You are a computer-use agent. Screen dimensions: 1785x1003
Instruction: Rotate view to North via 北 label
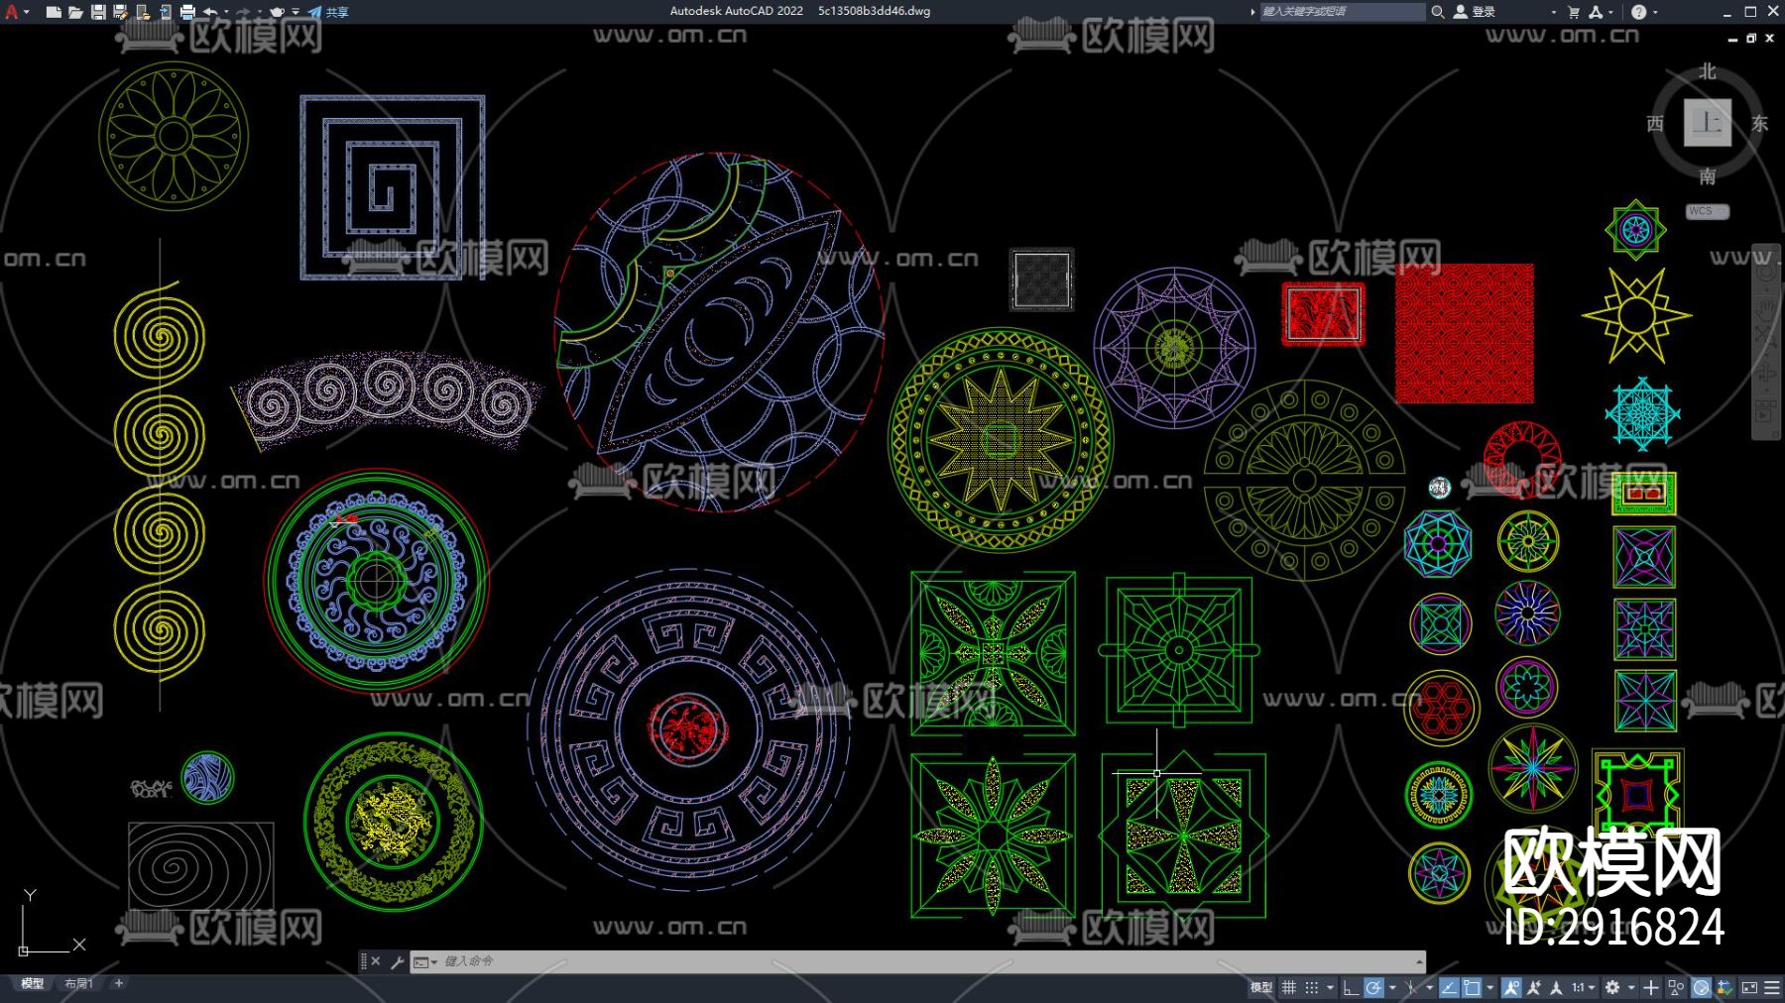[x=1707, y=71]
